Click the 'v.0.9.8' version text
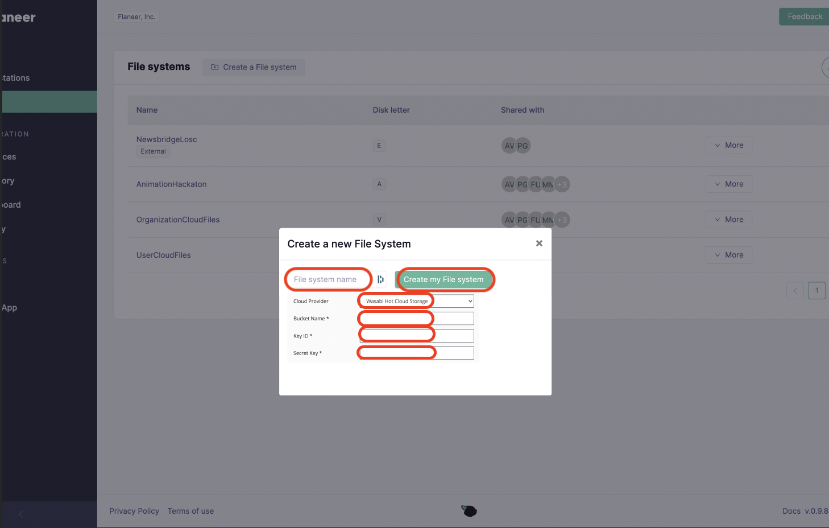This screenshot has width=829, height=528. [x=816, y=511]
